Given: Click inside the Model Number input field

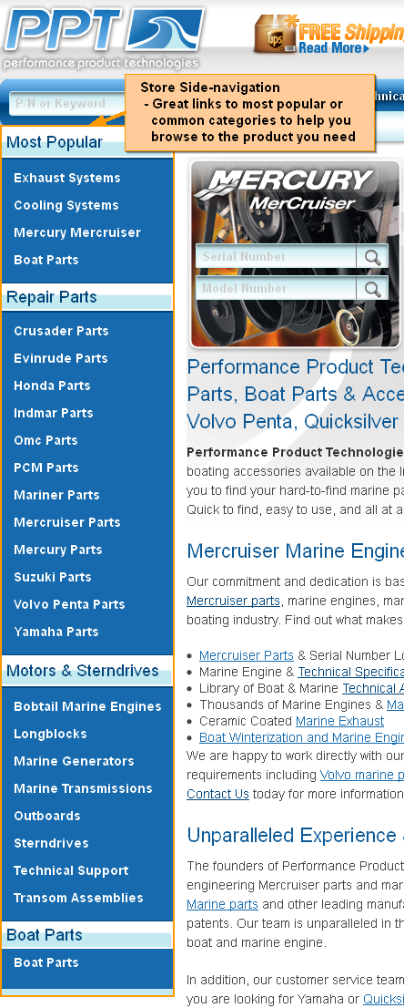Looking at the screenshot, I should (277, 289).
